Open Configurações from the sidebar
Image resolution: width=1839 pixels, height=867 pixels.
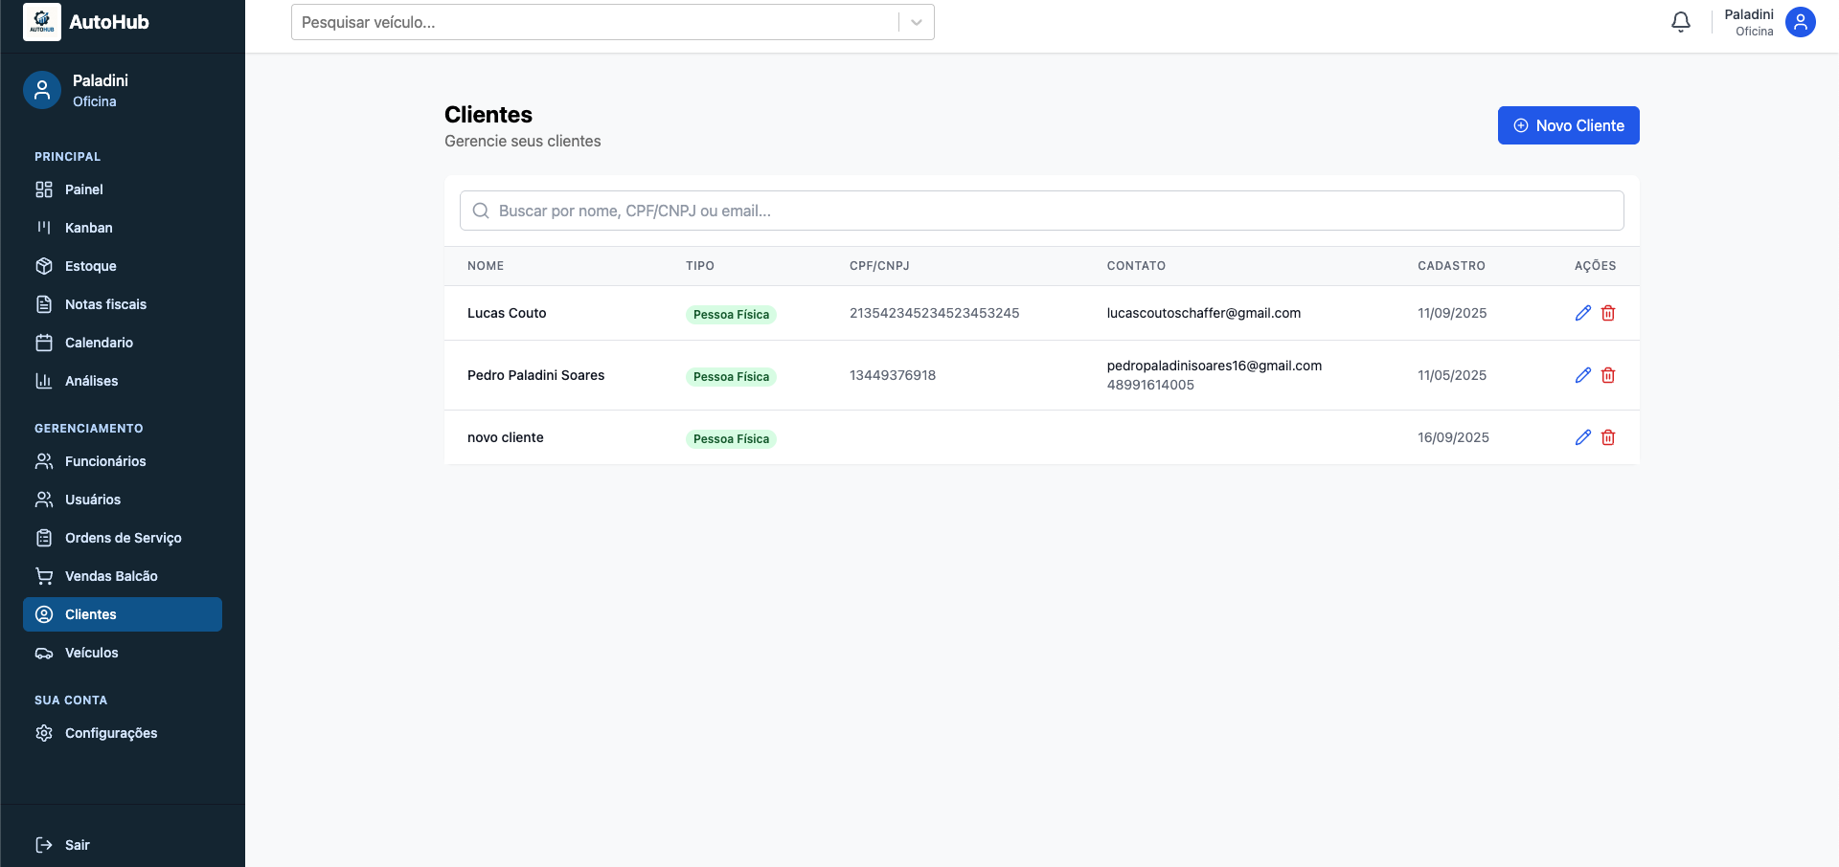click(111, 733)
